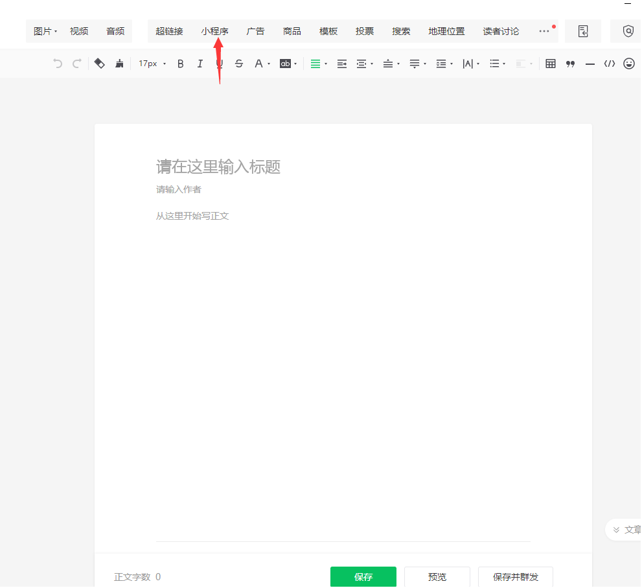The image size is (642, 588).
Task: Open space before paragraph dropdown arrow
Action: point(398,64)
